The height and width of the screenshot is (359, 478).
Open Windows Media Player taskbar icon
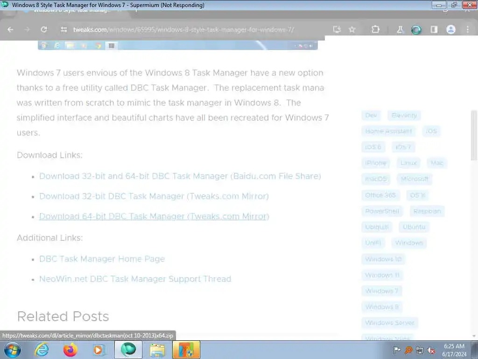[98, 350]
